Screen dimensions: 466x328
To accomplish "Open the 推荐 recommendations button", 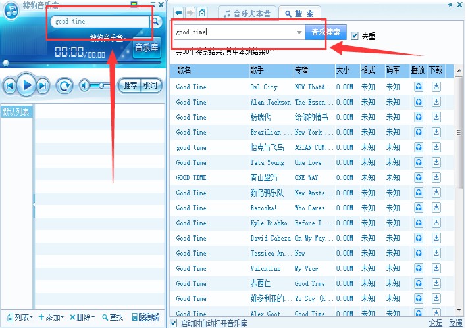I will click(x=130, y=85).
